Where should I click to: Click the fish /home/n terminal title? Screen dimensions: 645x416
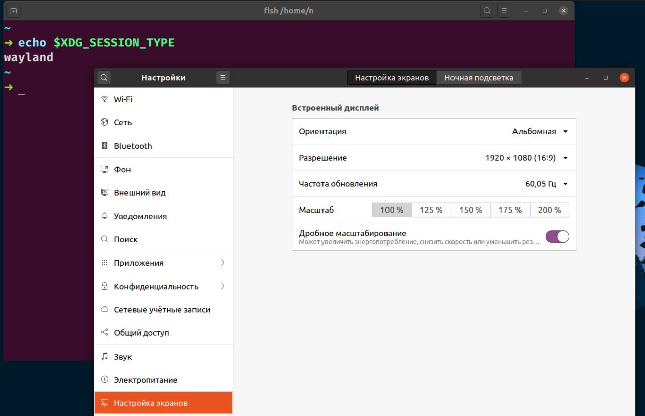pos(289,10)
